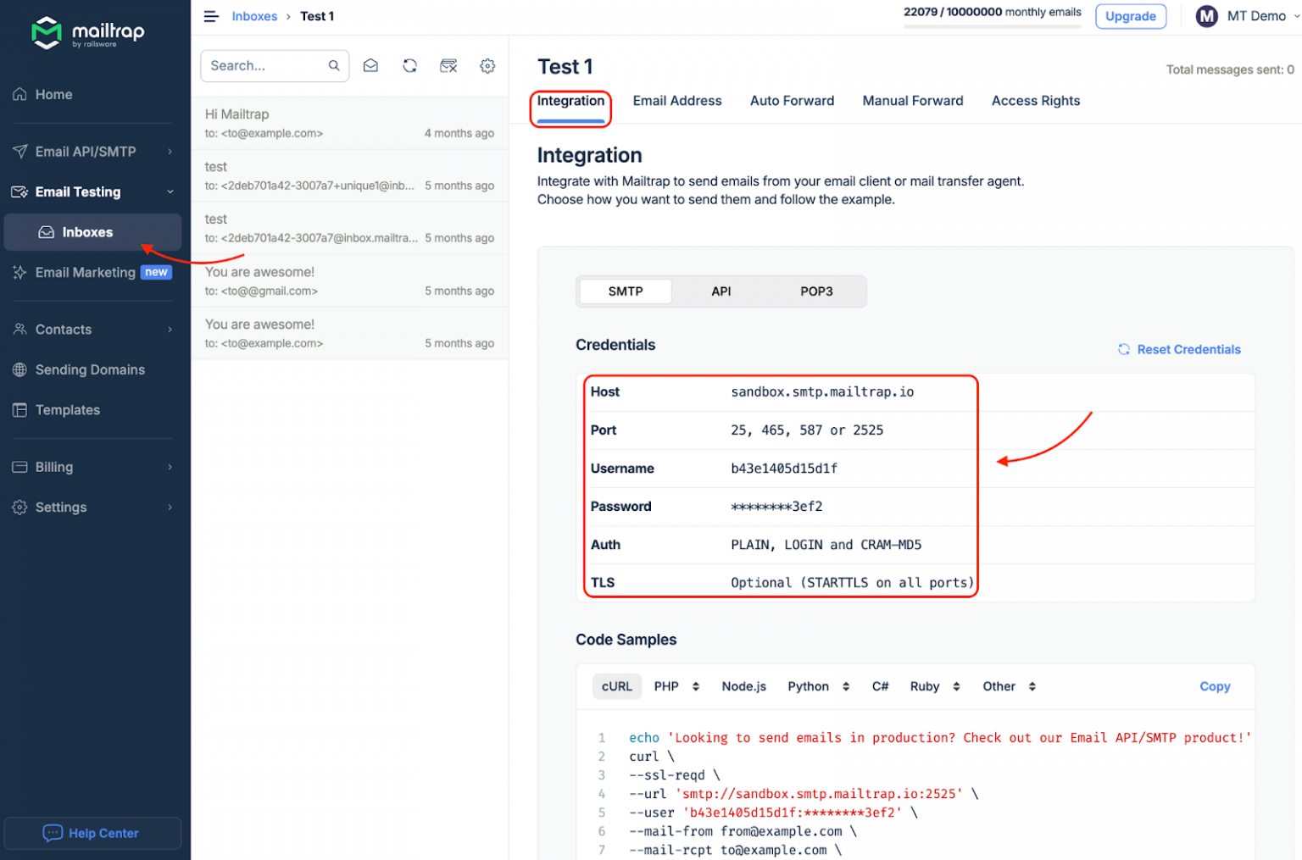Clear all emails from the inbox
Image resolution: width=1302 pixels, height=860 pixels.
(448, 65)
